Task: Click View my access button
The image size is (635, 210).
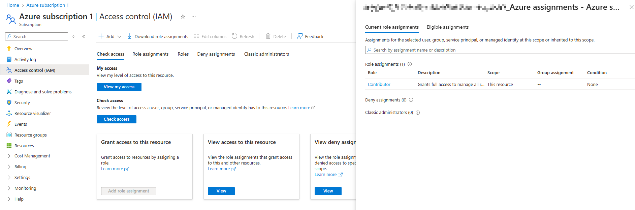Action: coord(119,87)
